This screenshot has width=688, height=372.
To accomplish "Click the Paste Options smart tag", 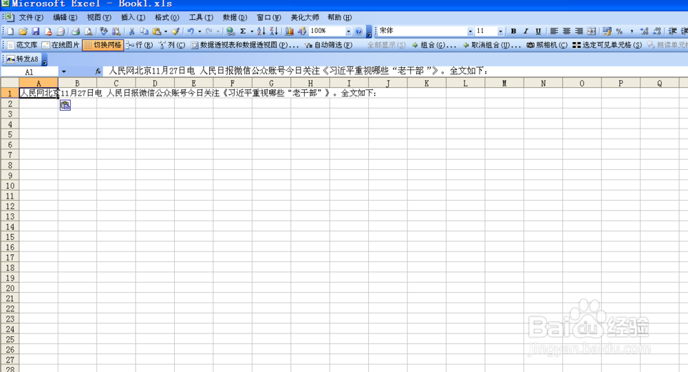I will pos(65,105).
